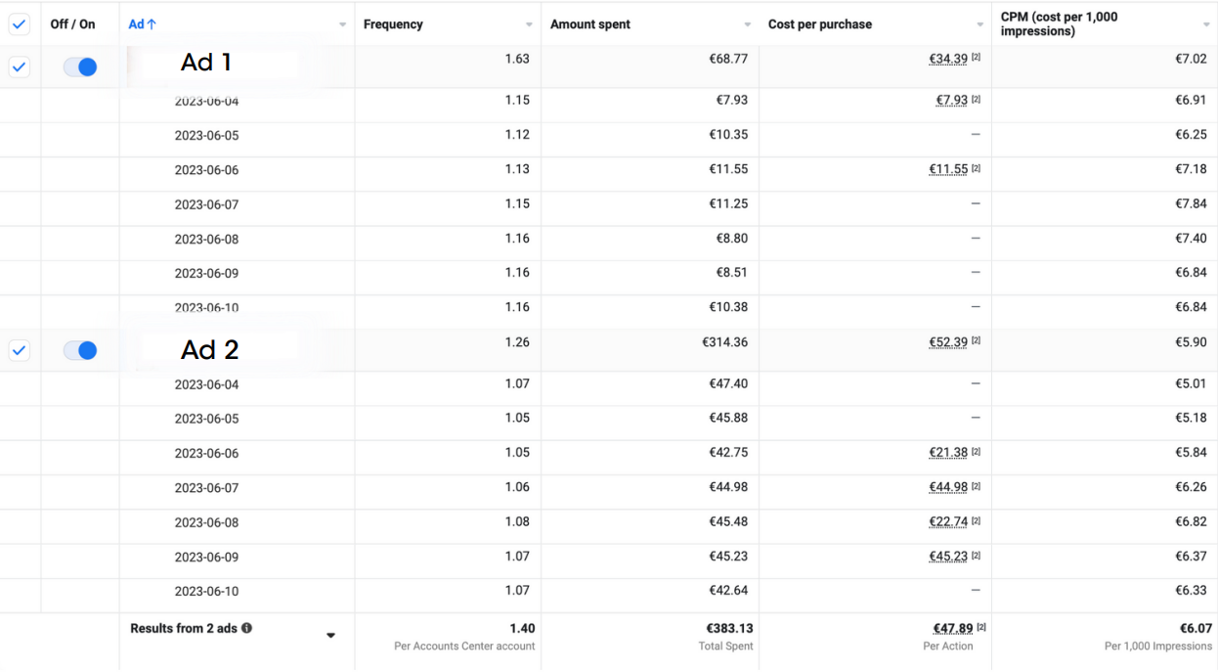This screenshot has width=1218, height=672.
Task: Select Ad 2 frequency value 1.26
Action: [517, 342]
